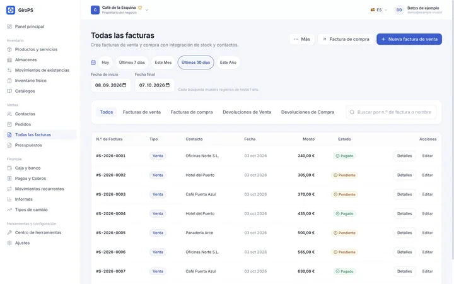
Task: Expand the Café de la Esquina business switcher
Action: tap(119, 10)
